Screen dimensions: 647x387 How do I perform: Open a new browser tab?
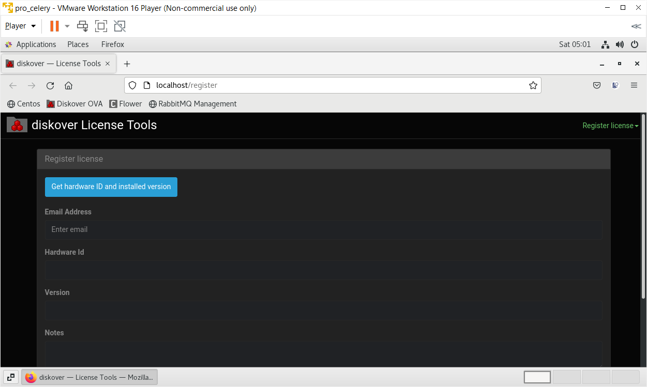coord(127,64)
